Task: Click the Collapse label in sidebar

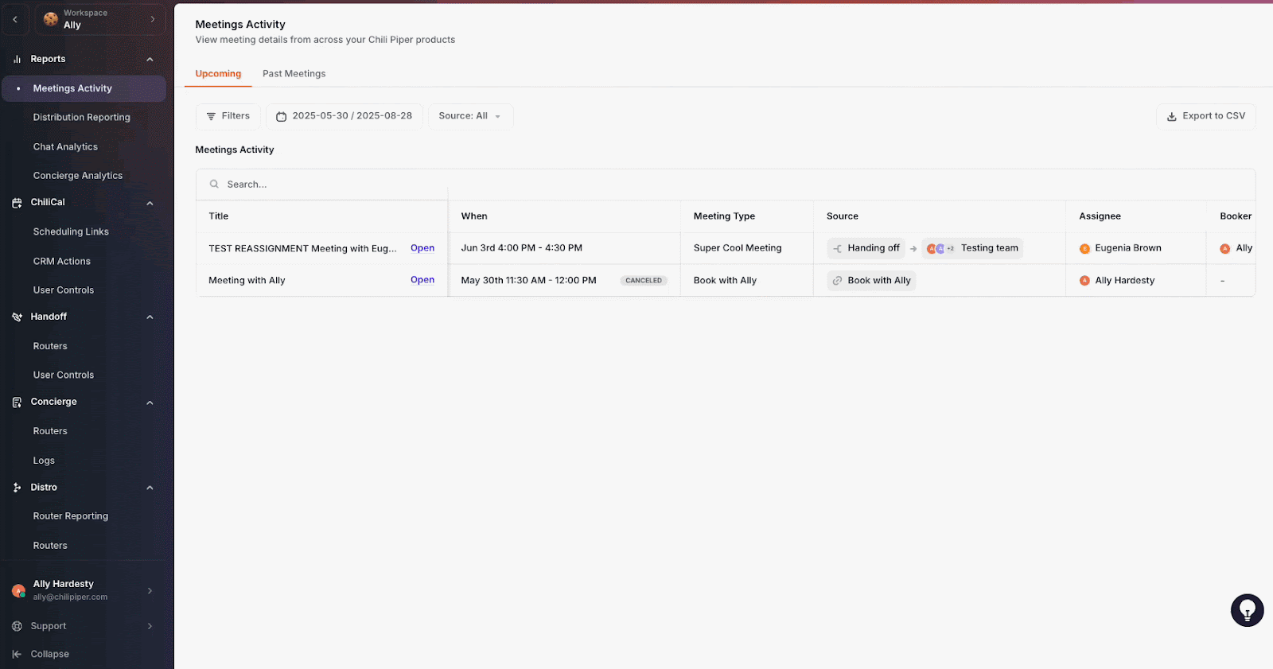Action: click(x=50, y=654)
